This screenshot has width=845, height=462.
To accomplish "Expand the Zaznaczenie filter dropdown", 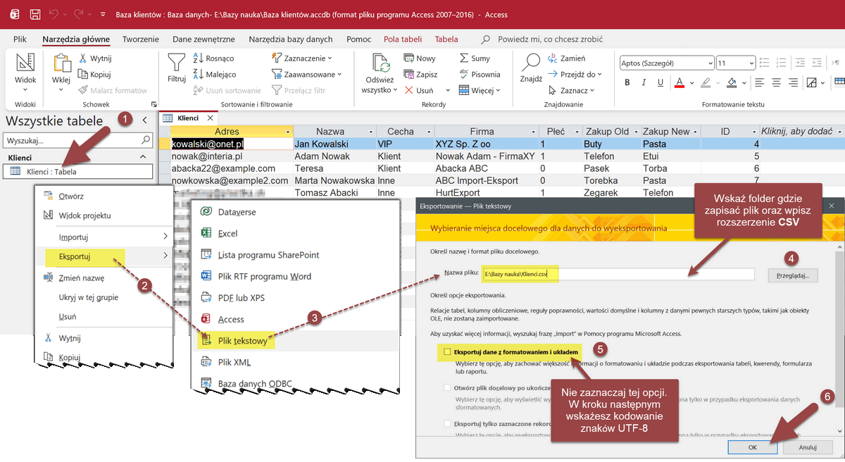I will (x=302, y=58).
